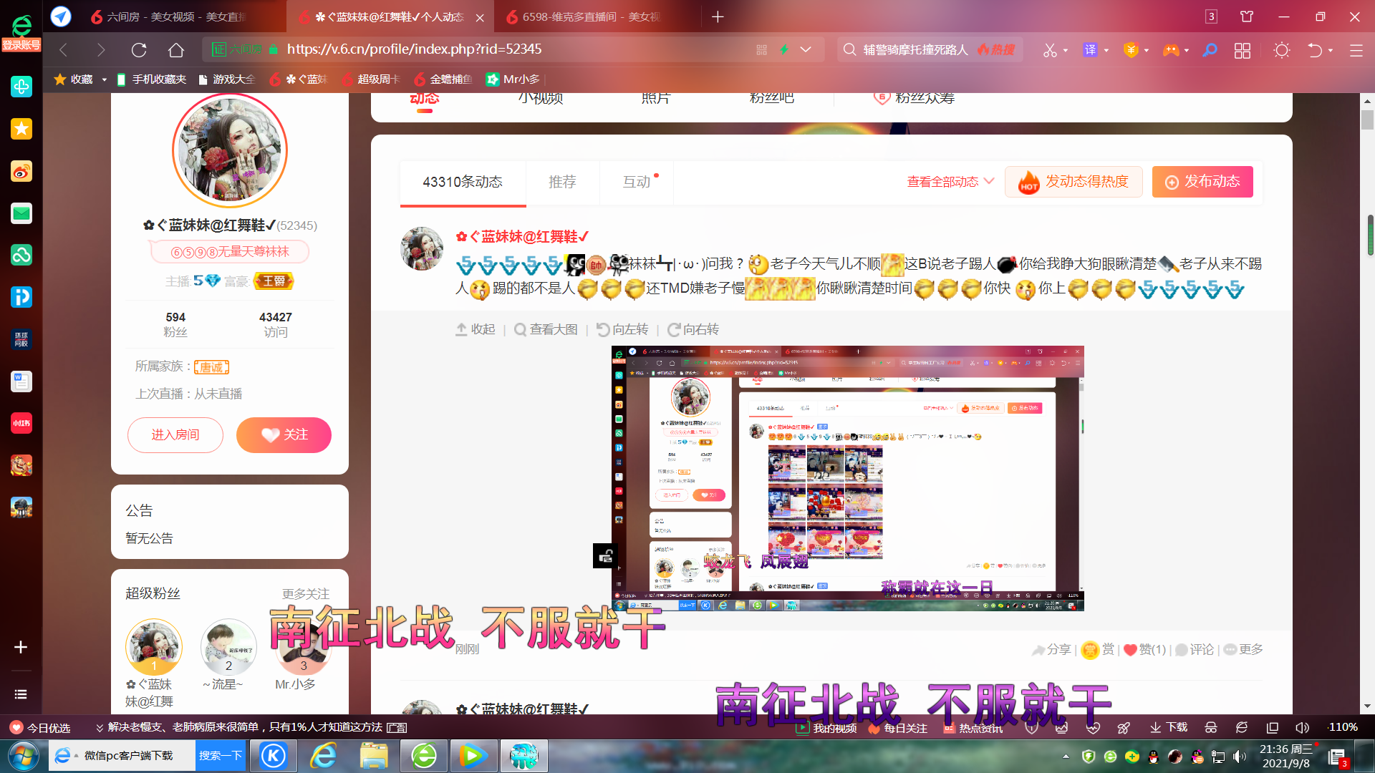Click the 360 browser taskbar icon
Viewport: 1375px width, 773px height.
click(x=424, y=756)
